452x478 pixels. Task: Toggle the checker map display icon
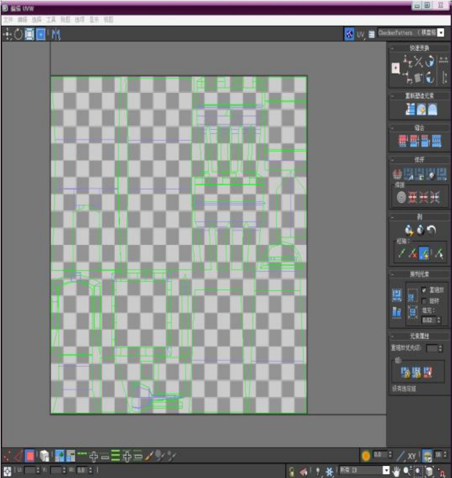pyautogui.click(x=349, y=34)
